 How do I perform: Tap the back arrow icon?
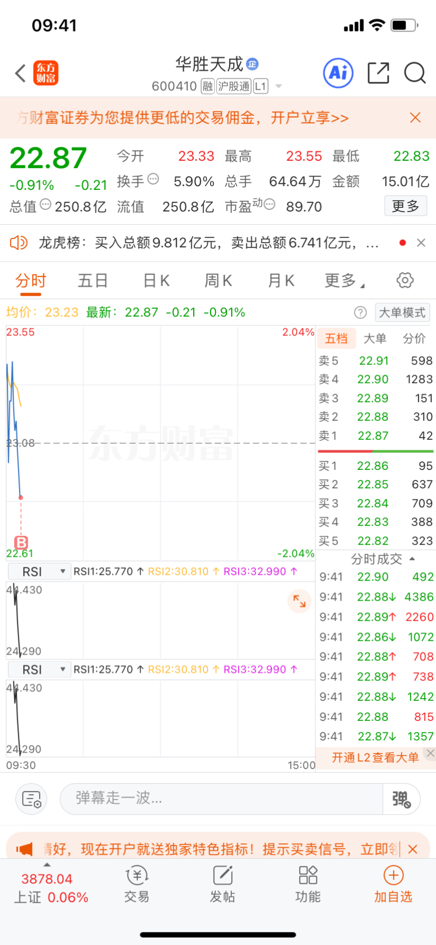pos(21,73)
